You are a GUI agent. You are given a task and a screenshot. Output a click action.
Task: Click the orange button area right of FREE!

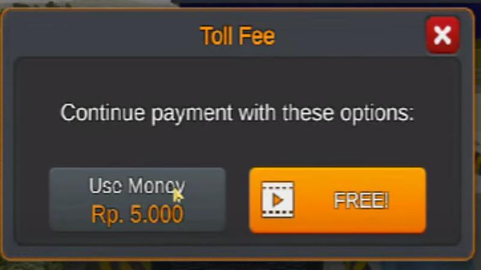406,200
